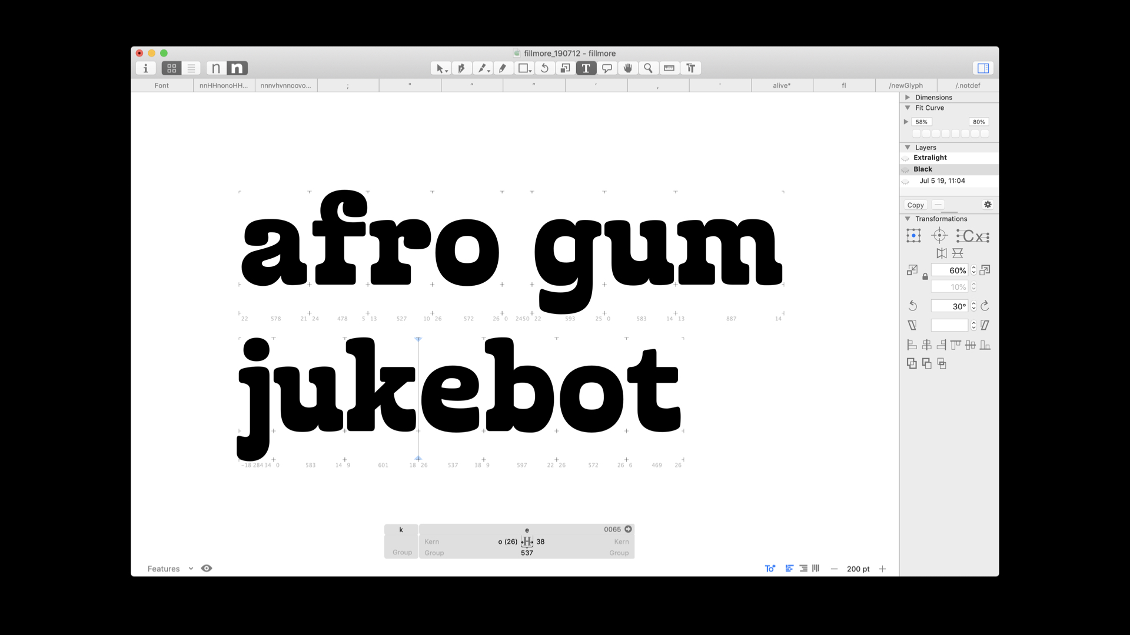
Task: Collapse the Layers section
Action: click(908, 148)
